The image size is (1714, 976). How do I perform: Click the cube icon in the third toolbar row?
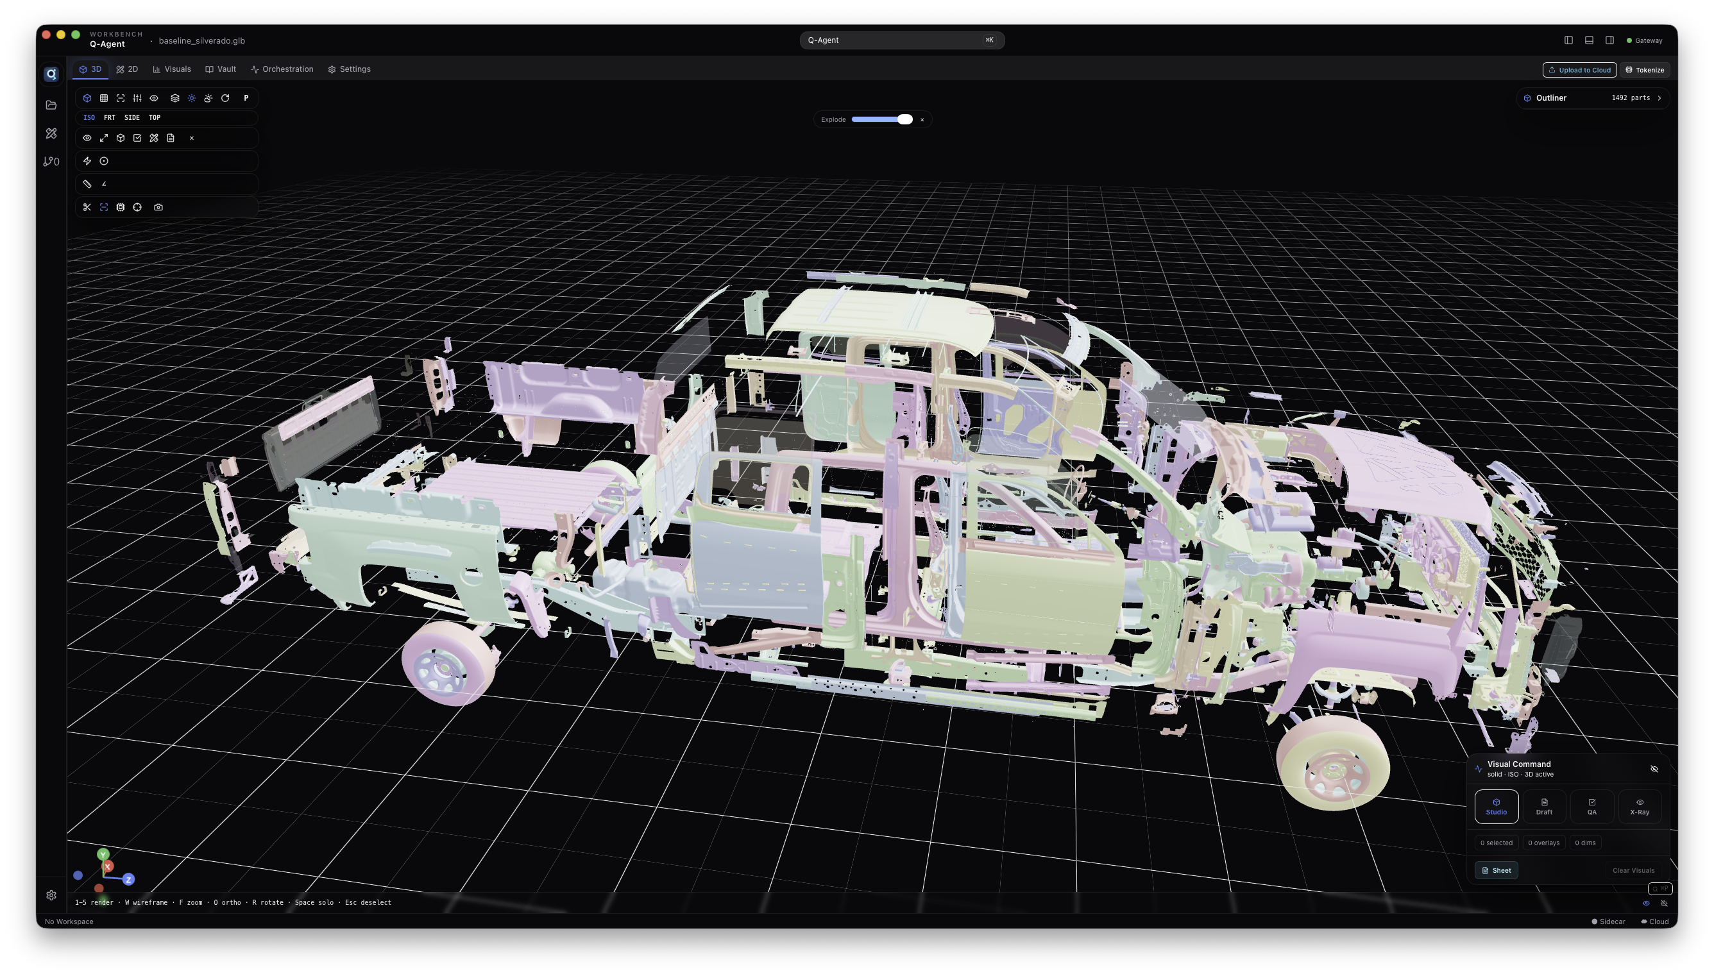[x=121, y=138]
